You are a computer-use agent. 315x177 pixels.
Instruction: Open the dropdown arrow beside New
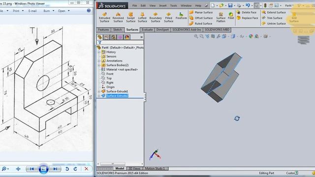(217, 5)
